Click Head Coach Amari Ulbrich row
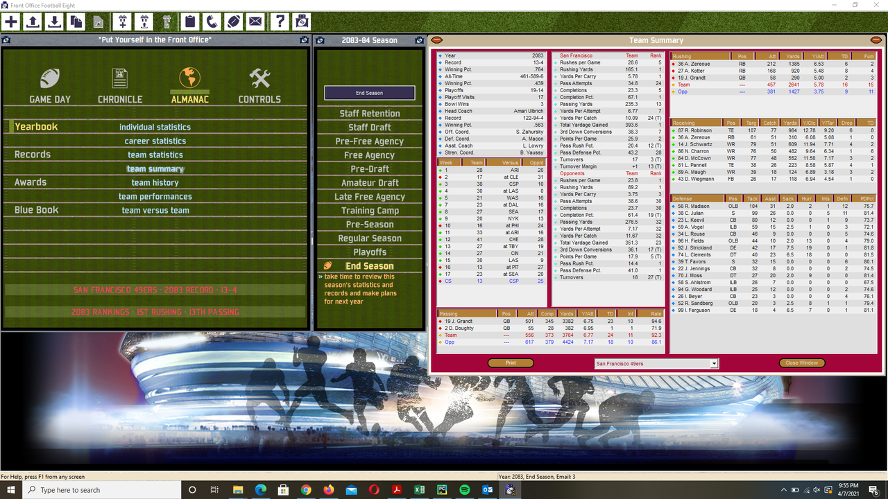This screenshot has width=888, height=499. click(491, 111)
